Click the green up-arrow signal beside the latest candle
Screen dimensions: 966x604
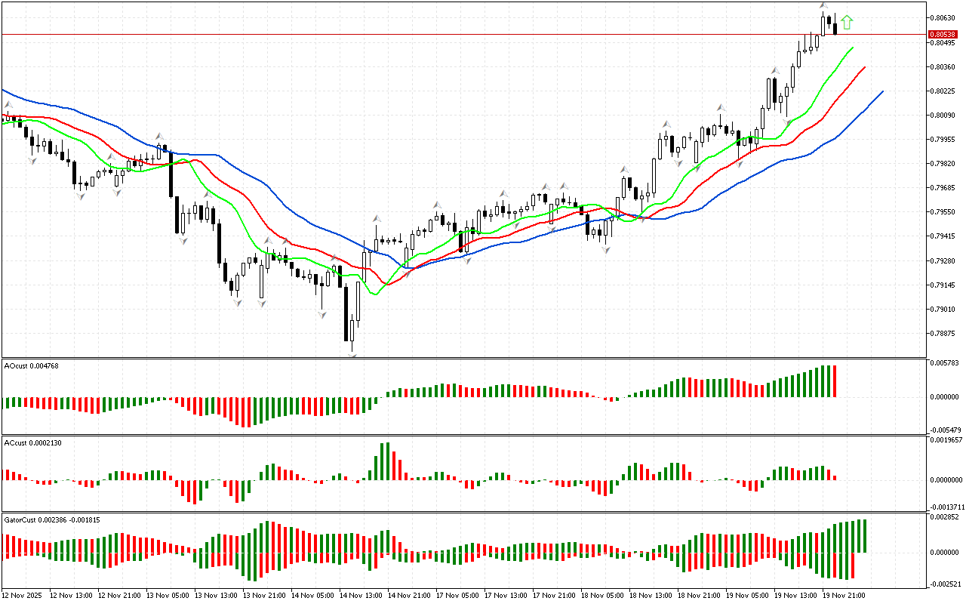(847, 23)
